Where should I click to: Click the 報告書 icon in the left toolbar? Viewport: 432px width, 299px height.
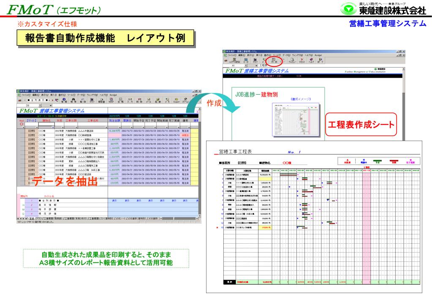[x=101, y=101]
